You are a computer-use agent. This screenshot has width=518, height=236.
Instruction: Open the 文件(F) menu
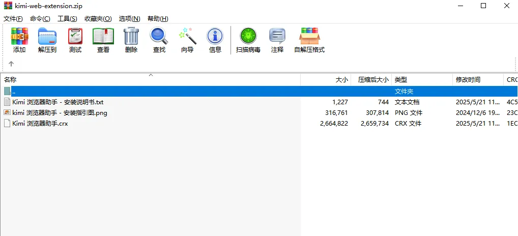(13, 19)
